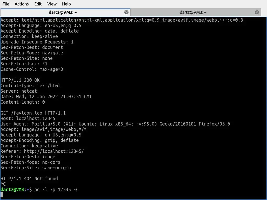This screenshot has height=200, width=267.
Task: Click the 'Sec-Fetch-User: ?1' line
Action: [x=24, y=64]
